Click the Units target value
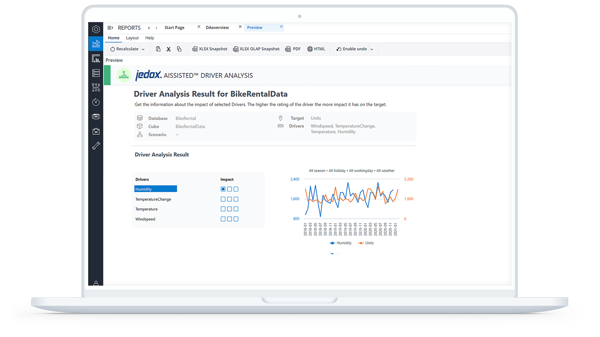The image size is (600, 337). pos(316,118)
